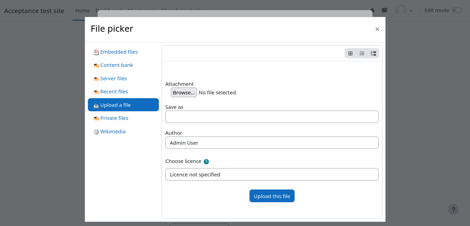This screenshot has width=470, height=226.
Task: Click the Wikimedia repository icon
Action: pos(96,132)
